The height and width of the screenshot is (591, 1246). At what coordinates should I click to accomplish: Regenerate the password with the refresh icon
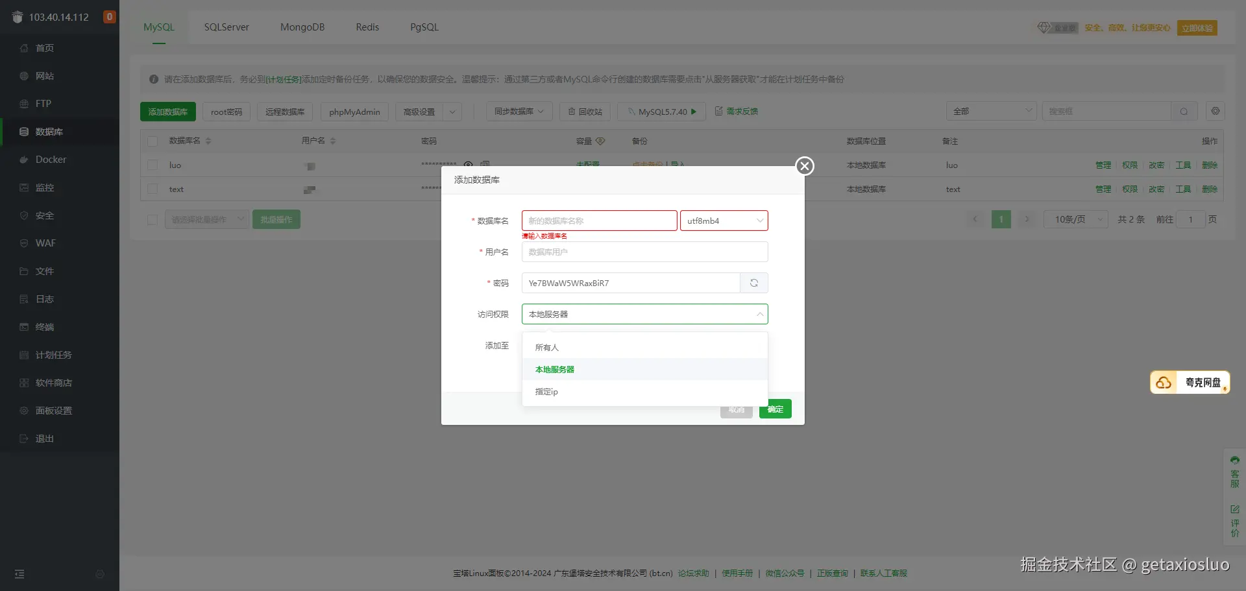[x=754, y=283]
